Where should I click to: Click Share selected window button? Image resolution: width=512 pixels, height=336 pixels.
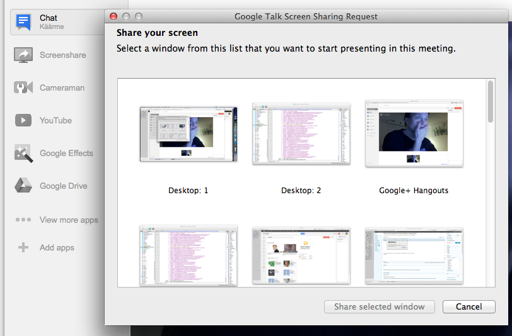[380, 306]
